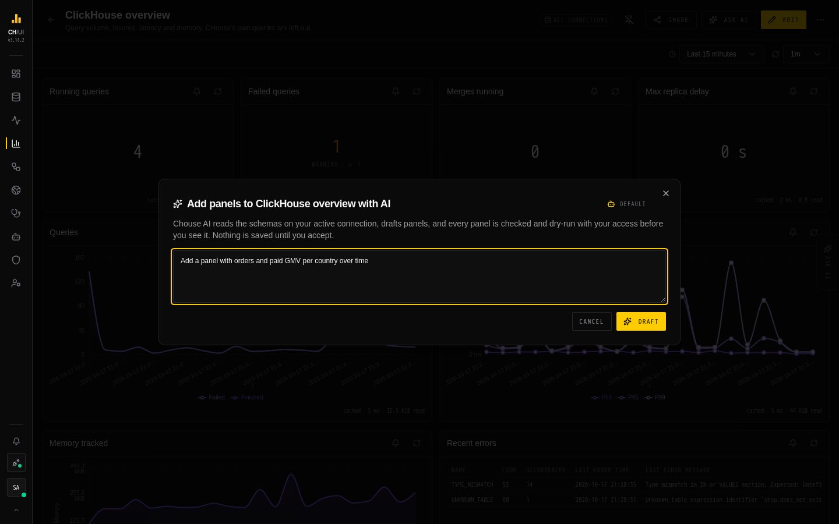Cancel the AI panel dialog
The image size is (839, 524).
(591, 321)
